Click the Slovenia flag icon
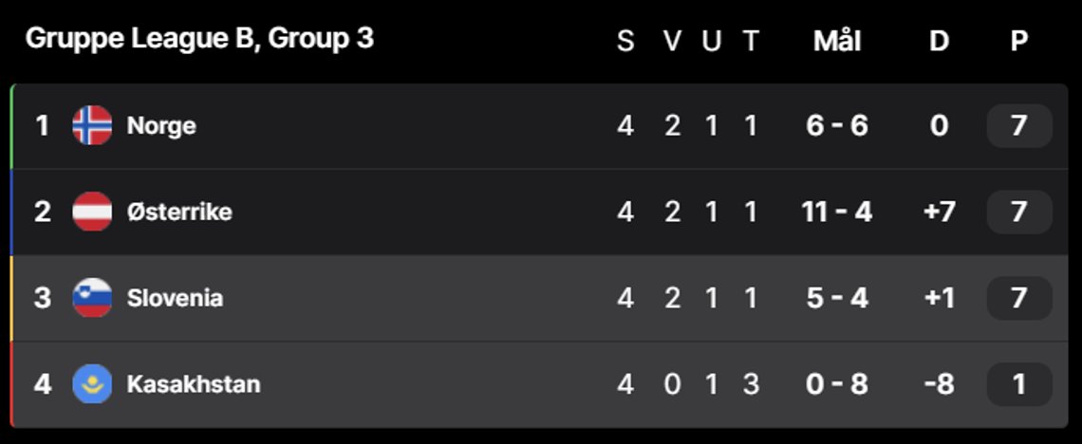 tap(92, 298)
